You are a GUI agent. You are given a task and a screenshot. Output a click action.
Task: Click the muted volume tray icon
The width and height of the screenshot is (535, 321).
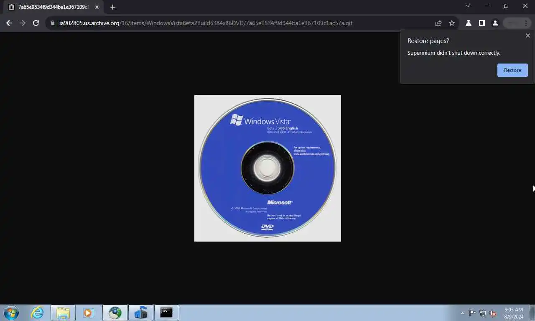click(493, 313)
